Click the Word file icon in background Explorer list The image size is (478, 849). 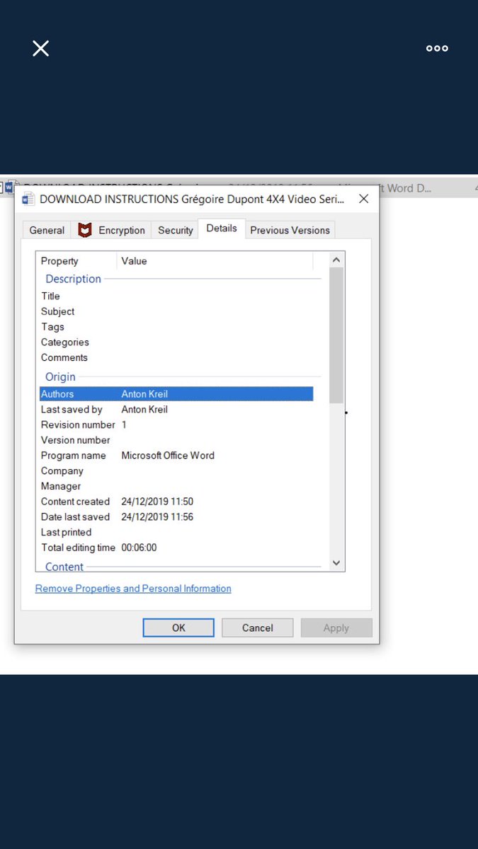pos(9,187)
